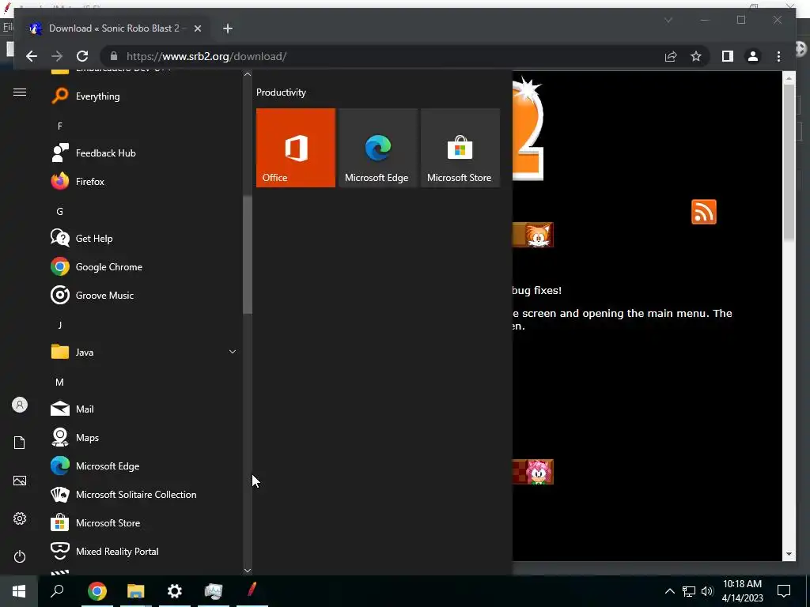Open Documents from the Start sidebar
810x607 pixels.
[x=20, y=443]
